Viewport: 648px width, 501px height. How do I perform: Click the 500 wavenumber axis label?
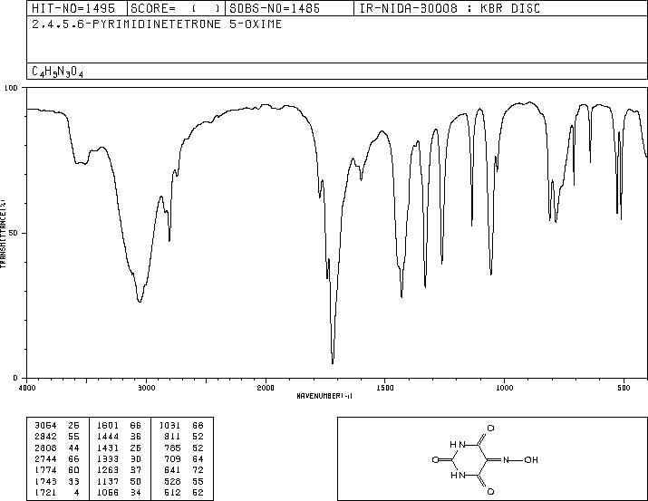coord(624,388)
